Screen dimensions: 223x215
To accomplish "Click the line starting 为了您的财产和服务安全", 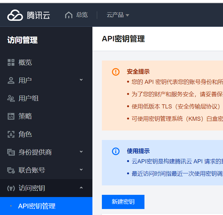I will (x=177, y=94).
